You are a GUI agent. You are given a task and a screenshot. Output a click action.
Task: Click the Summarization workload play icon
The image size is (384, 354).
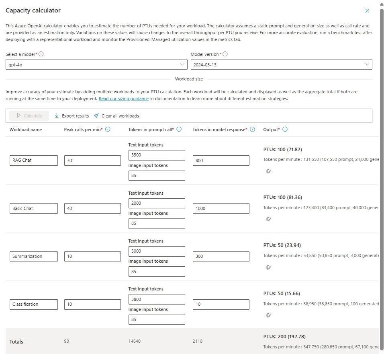[x=268, y=267]
